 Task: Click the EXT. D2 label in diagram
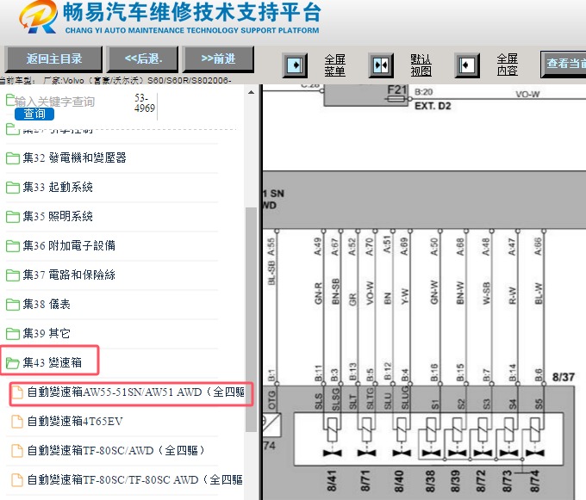(433, 106)
